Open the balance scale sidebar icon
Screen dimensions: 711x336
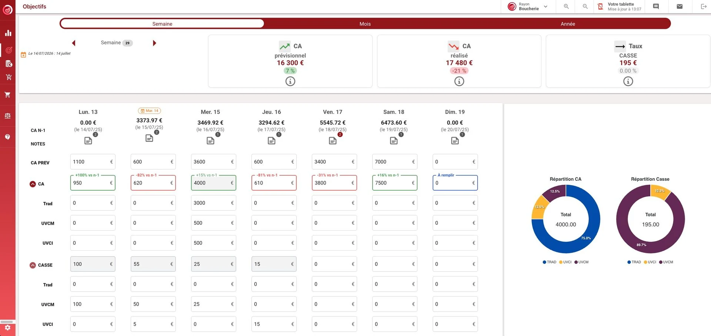point(7,116)
